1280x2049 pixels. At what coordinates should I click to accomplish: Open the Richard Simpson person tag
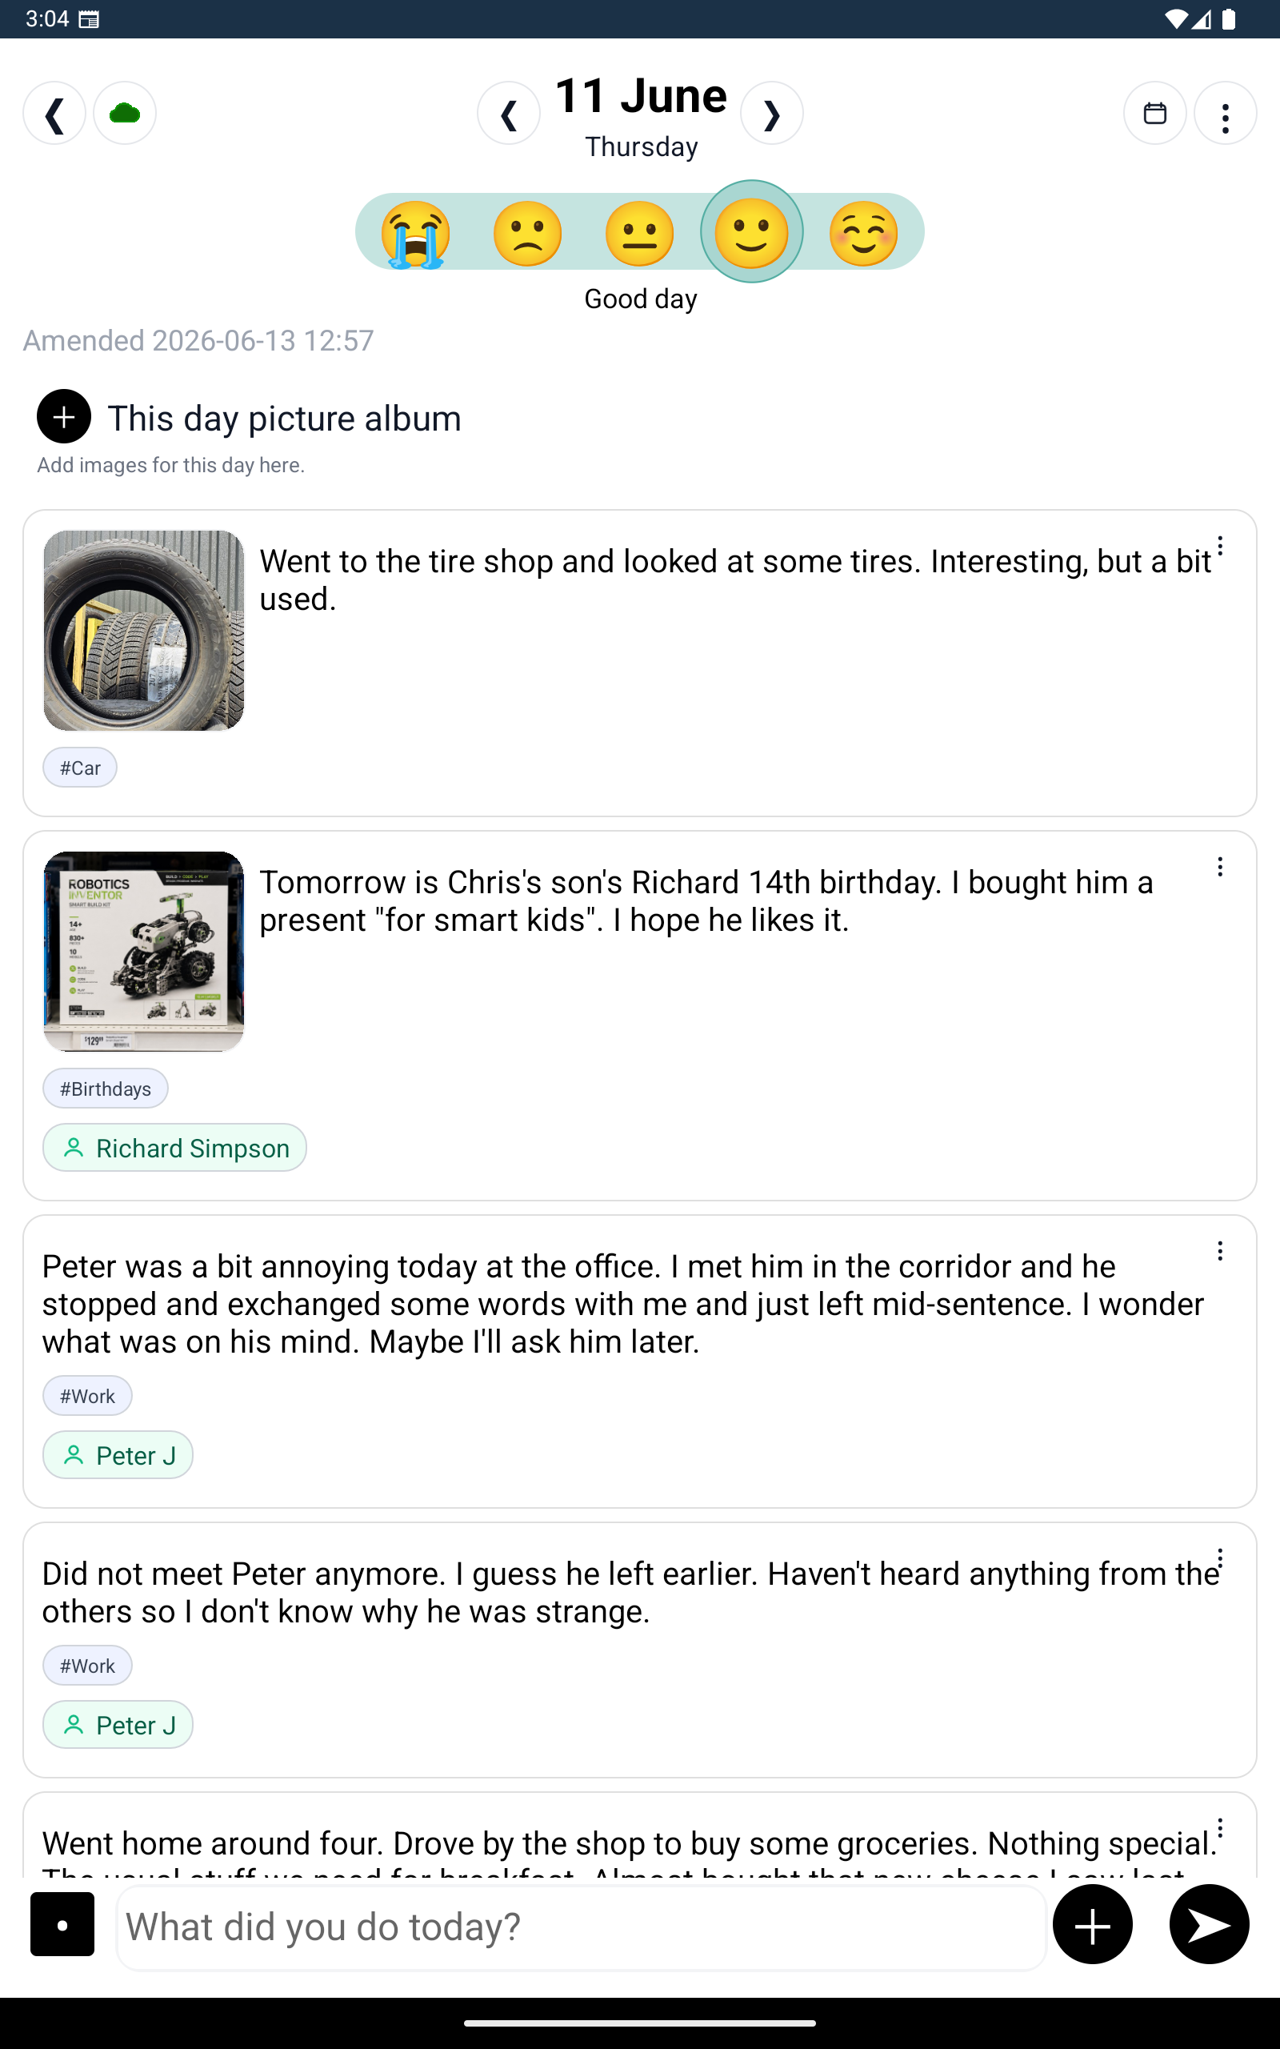174,1148
